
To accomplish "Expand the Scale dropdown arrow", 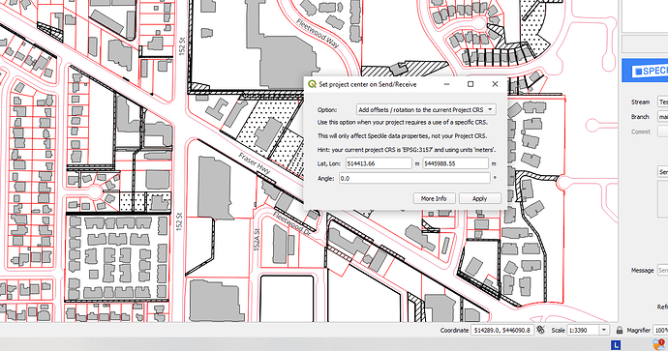I will coord(604,330).
